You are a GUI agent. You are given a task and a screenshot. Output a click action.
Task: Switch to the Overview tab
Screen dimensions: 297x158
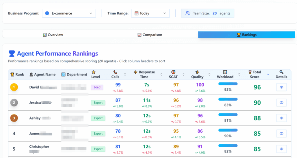[x=53, y=35]
